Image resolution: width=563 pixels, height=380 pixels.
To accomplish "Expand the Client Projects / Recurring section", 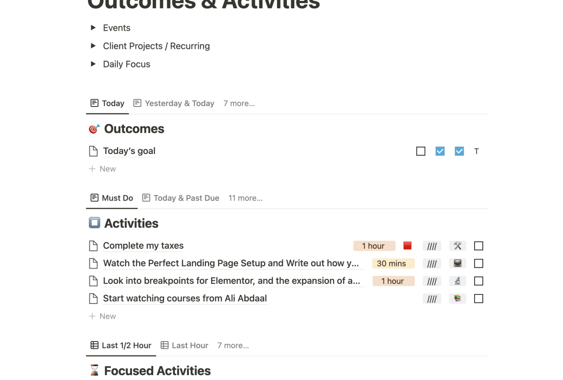I will 92,46.
